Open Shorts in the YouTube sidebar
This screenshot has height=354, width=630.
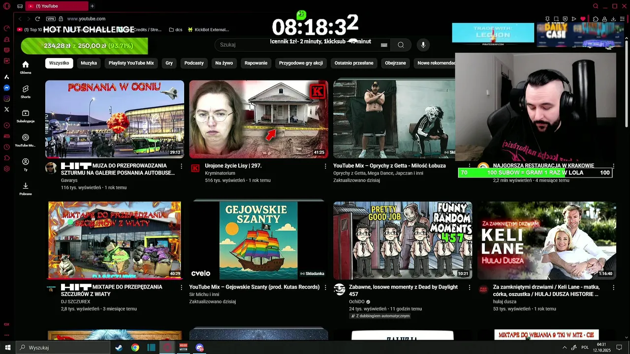26,91
